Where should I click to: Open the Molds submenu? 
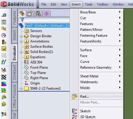[101, 88]
